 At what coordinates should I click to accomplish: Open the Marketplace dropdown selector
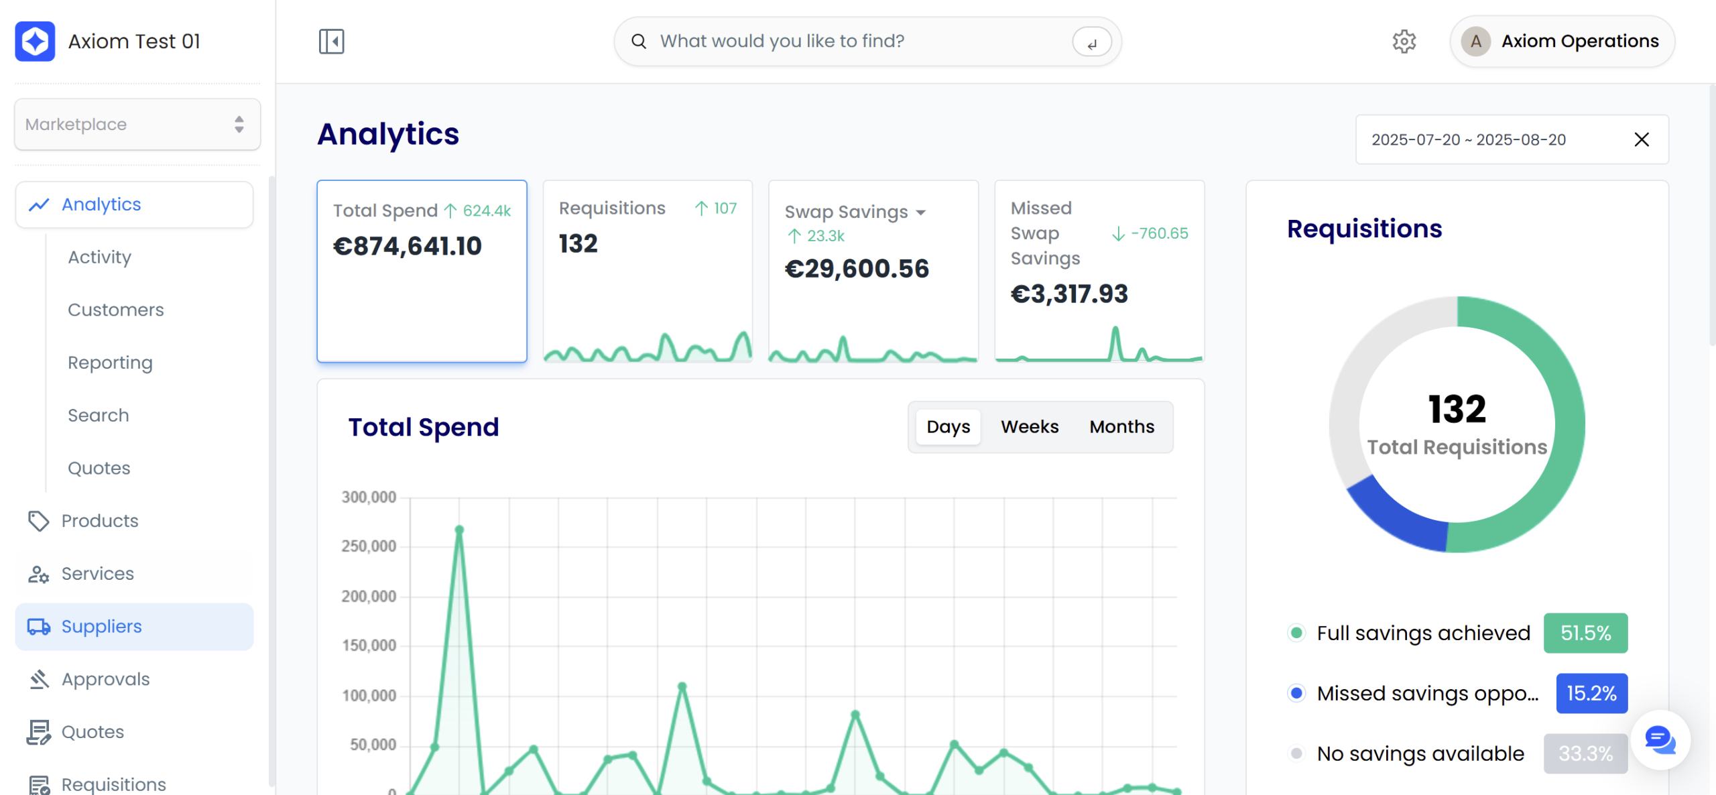[137, 124]
